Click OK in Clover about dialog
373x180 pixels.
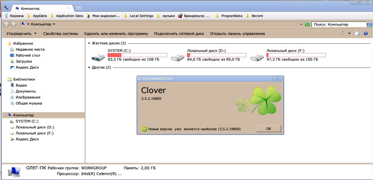coord(269,129)
